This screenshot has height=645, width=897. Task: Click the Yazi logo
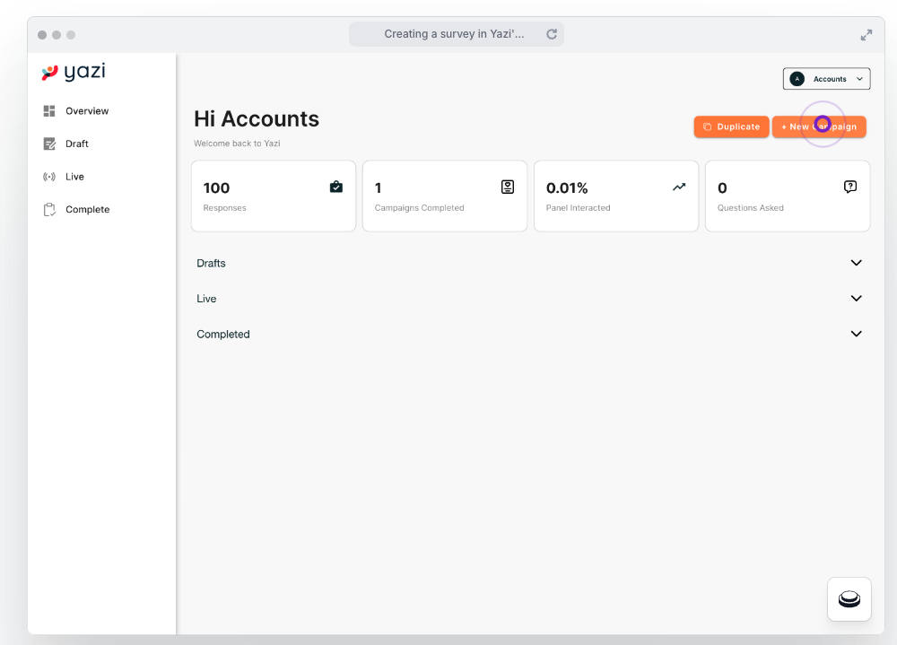[74, 73]
